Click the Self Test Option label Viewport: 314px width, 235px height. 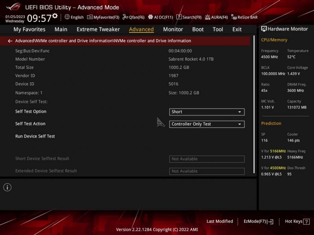(x=31, y=112)
